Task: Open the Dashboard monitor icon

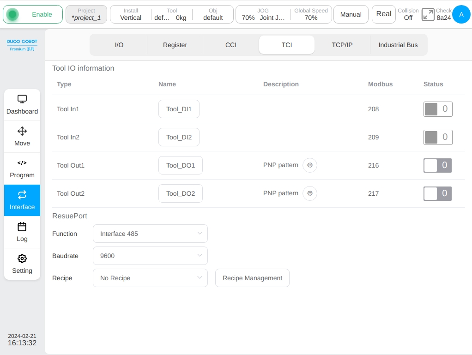Action: [x=22, y=99]
